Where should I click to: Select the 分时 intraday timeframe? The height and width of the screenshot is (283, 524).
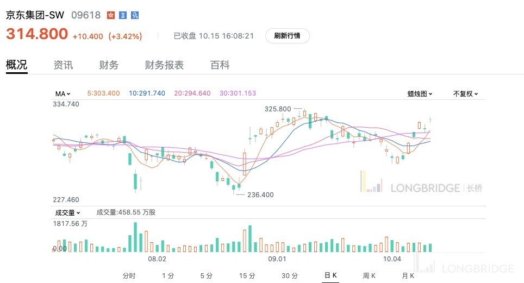[129, 276]
